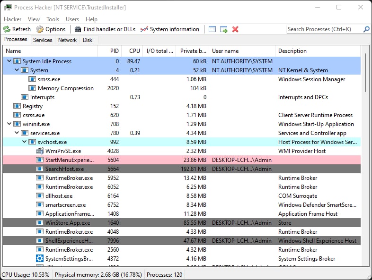The height and width of the screenshot is (280, 372).
Task: Click the Search Processes input field
Action: 324,29
